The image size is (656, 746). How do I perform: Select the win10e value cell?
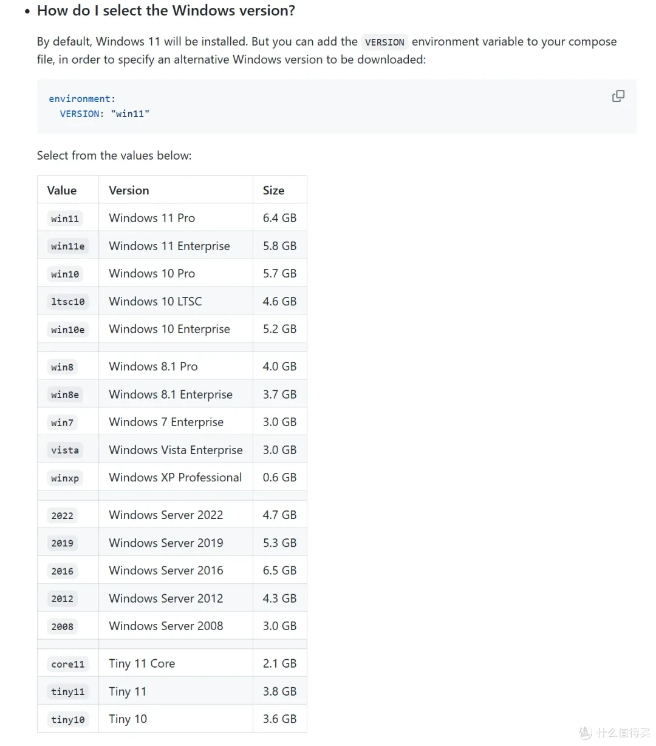[x=68, y=330]
